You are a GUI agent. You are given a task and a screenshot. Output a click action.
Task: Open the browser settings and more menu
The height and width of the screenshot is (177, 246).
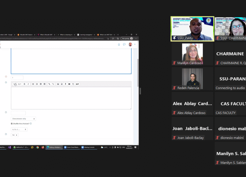click(136, 38)
